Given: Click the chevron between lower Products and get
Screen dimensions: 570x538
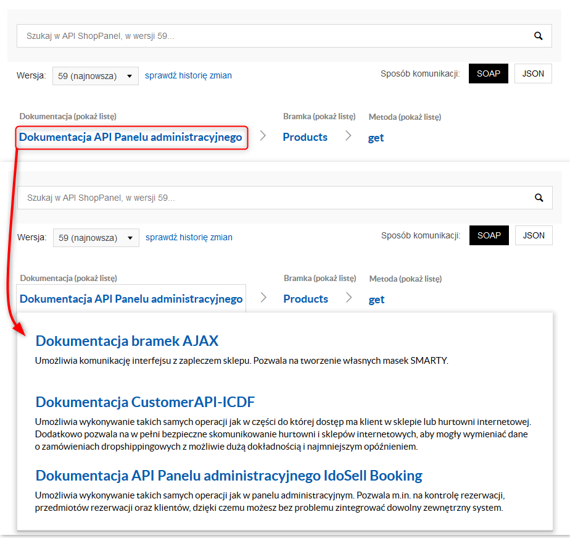Looking at the screenshot, I should (x=349, y=297).
